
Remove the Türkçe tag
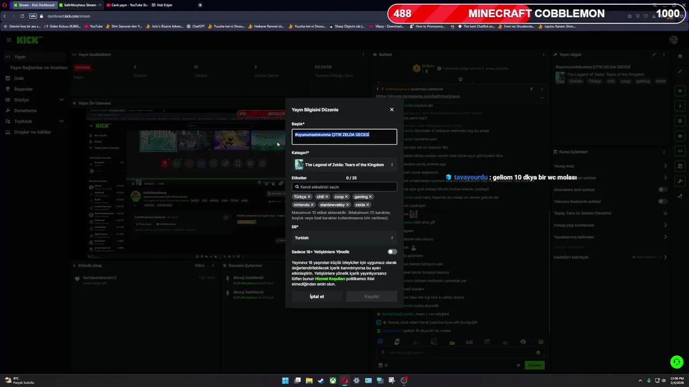click(309, 197)
